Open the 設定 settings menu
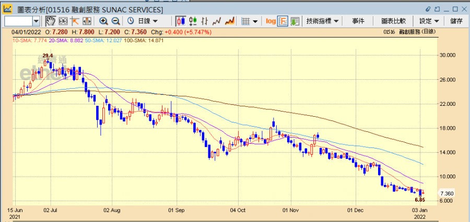 (x=429, y=21)
